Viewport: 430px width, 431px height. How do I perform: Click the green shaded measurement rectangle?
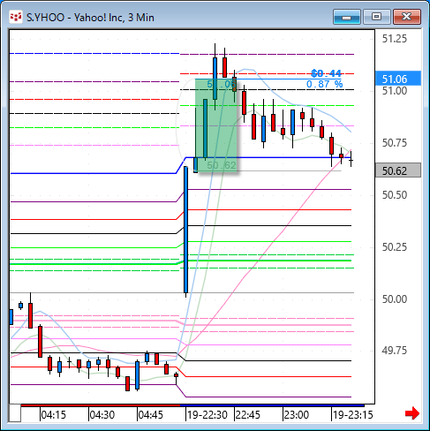[215, 125]
